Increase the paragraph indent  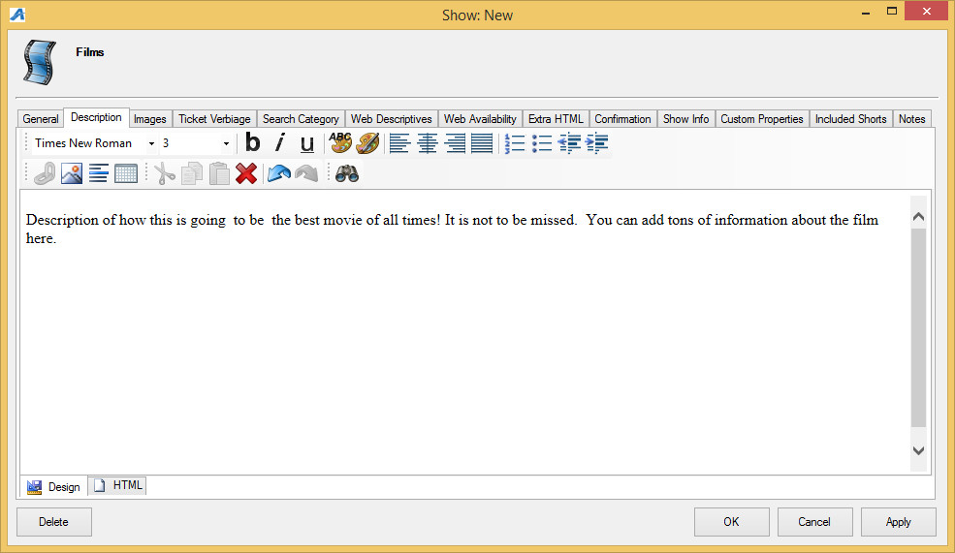(x=597, y=143)
